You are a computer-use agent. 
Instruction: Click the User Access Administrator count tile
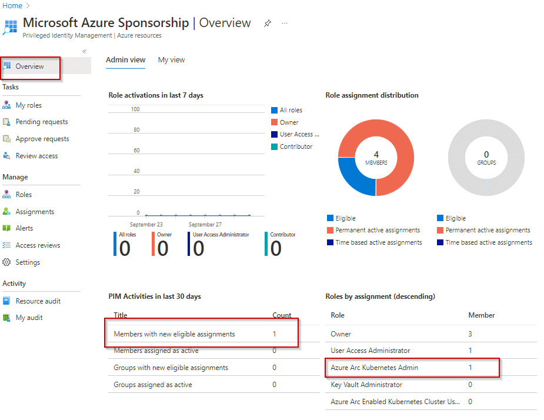pyautogui.click(x=218, y=244)
